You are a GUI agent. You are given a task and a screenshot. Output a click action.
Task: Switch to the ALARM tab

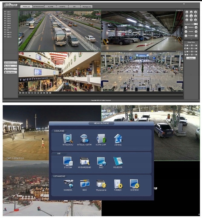coord(51,6)
